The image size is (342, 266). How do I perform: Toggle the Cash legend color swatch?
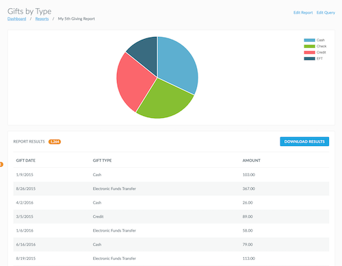[x=309, y=40]
